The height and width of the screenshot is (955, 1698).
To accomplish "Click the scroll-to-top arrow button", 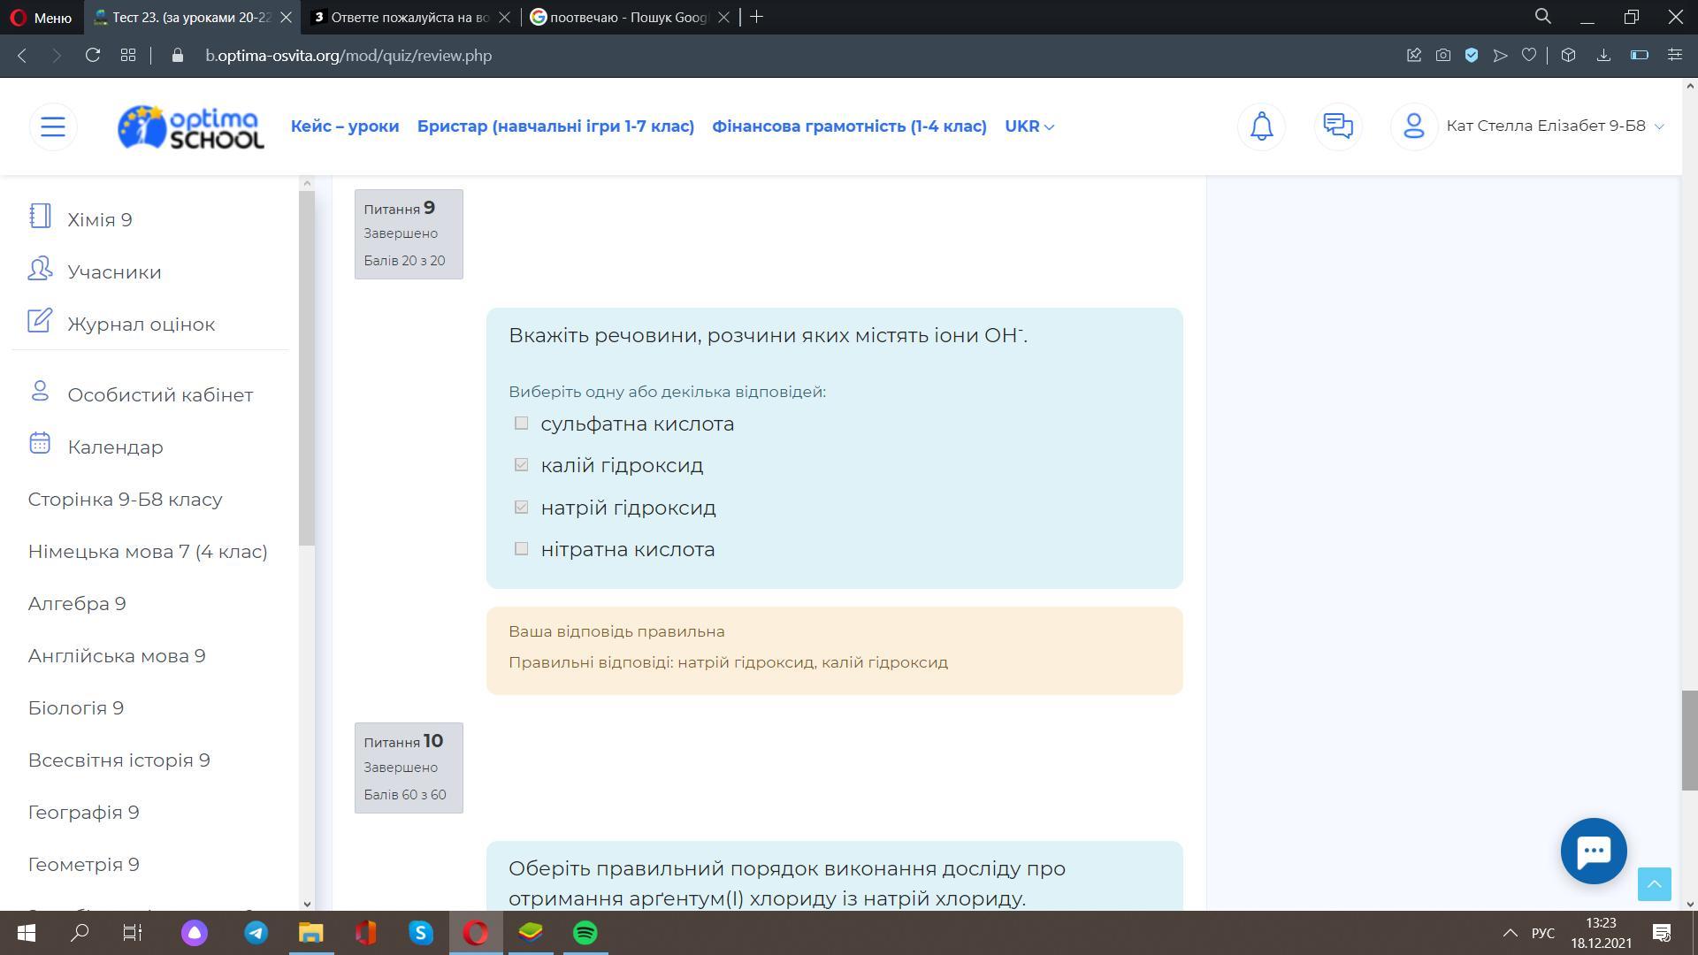I will (1654, 883).
